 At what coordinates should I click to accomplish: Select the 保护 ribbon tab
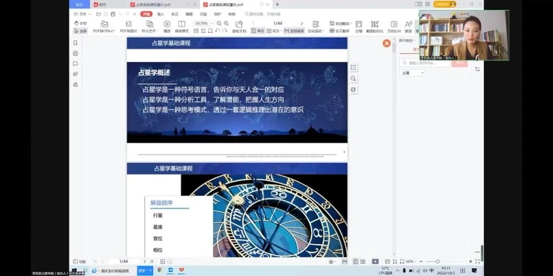217,14
